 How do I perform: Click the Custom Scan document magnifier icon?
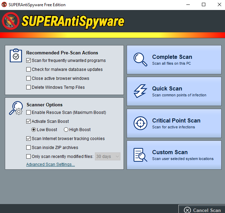pos(140,155)
